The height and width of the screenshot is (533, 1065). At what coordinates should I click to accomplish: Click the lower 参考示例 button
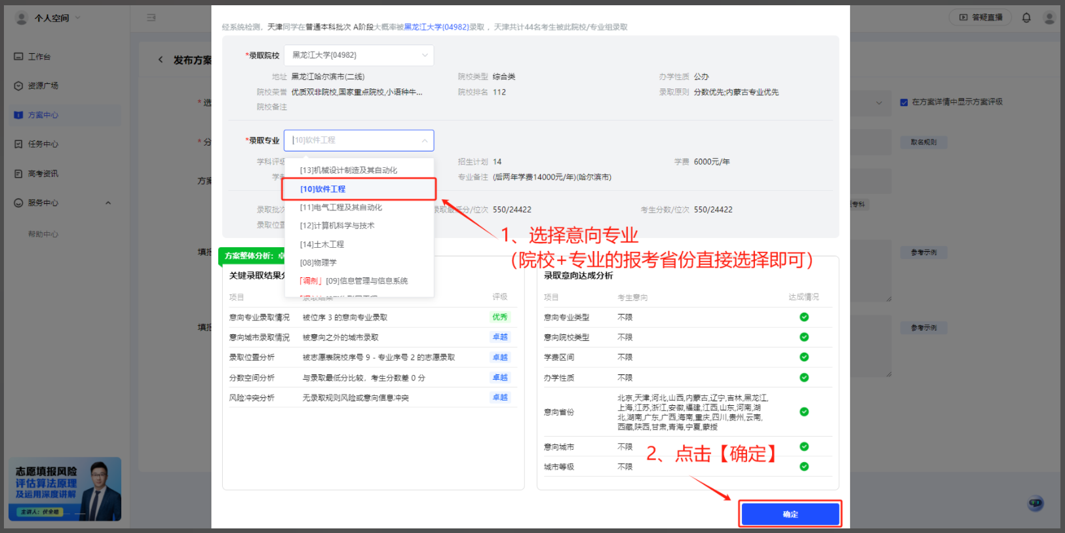click(923, 328)
